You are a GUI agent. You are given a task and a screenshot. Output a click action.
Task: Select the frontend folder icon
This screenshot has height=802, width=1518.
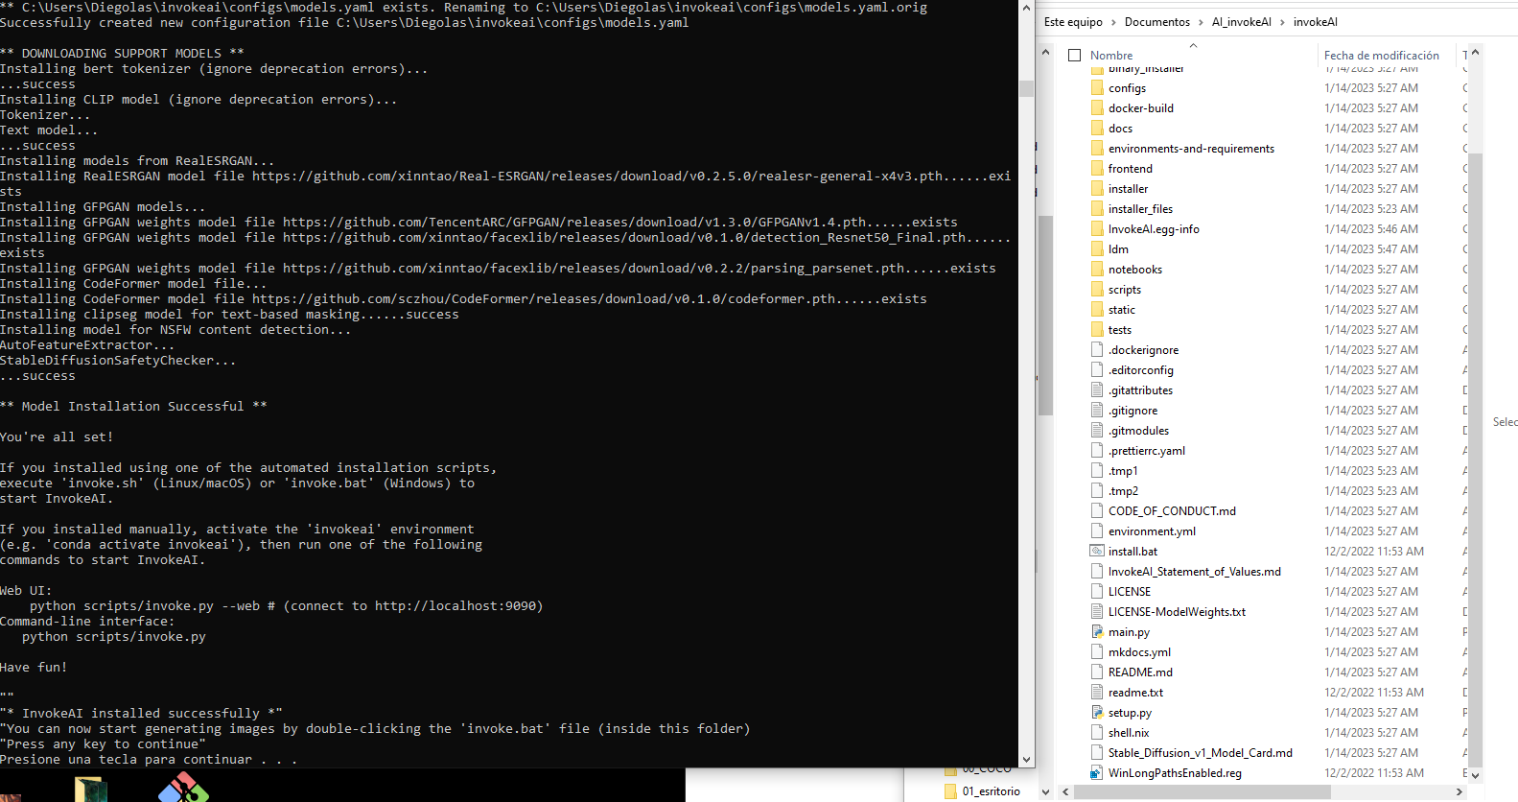coord(1097,169)
